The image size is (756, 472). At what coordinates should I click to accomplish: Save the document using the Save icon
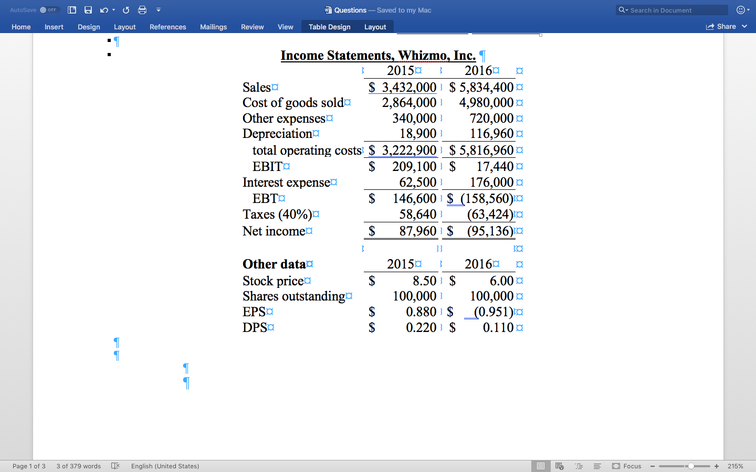tap(88, 9)
